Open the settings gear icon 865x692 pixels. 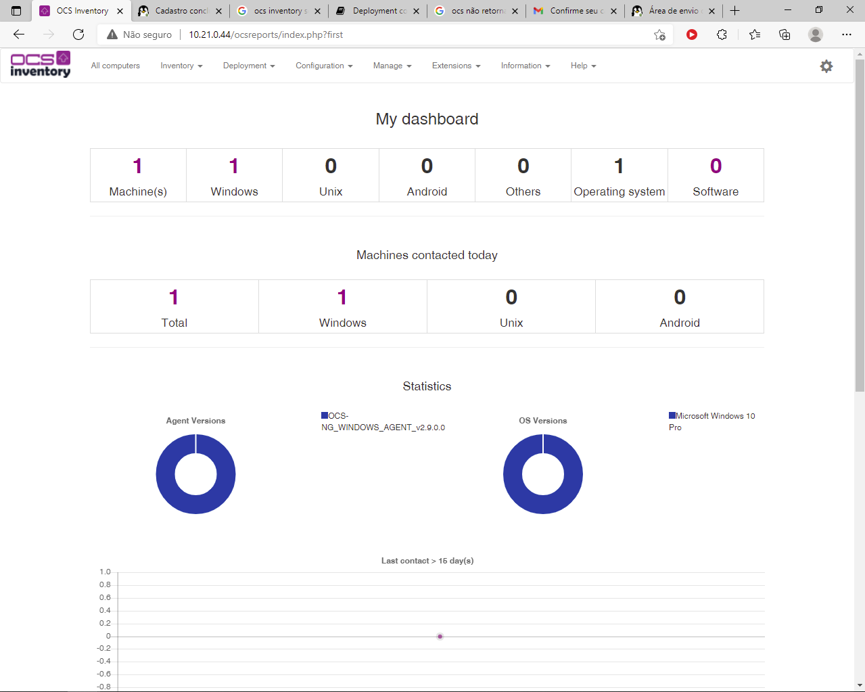(x=826, y=66)
